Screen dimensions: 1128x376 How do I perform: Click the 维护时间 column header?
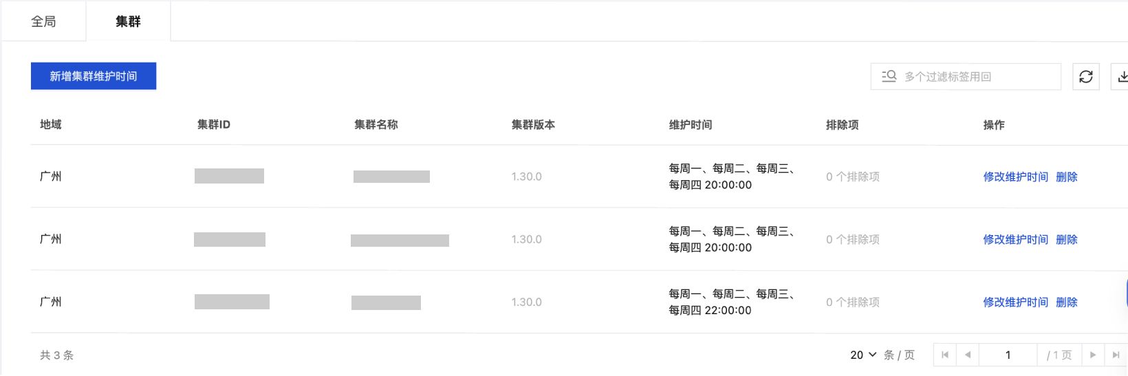690,124
